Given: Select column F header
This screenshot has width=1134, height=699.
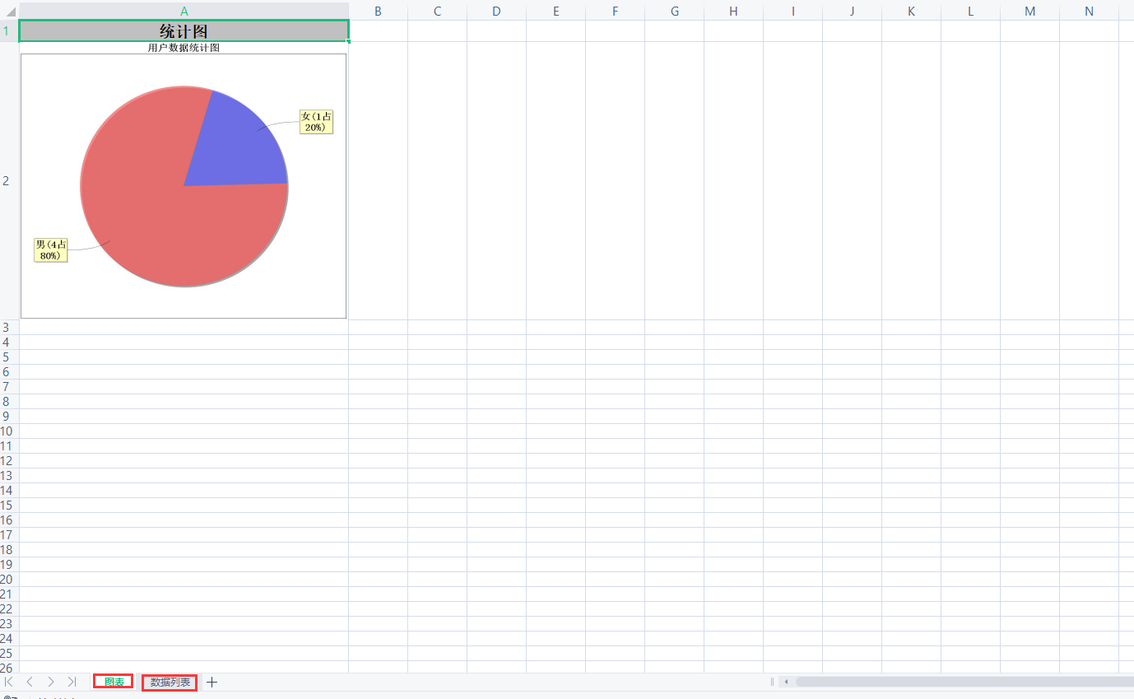Looking at the screenshot, I should (x=615, y=11).
